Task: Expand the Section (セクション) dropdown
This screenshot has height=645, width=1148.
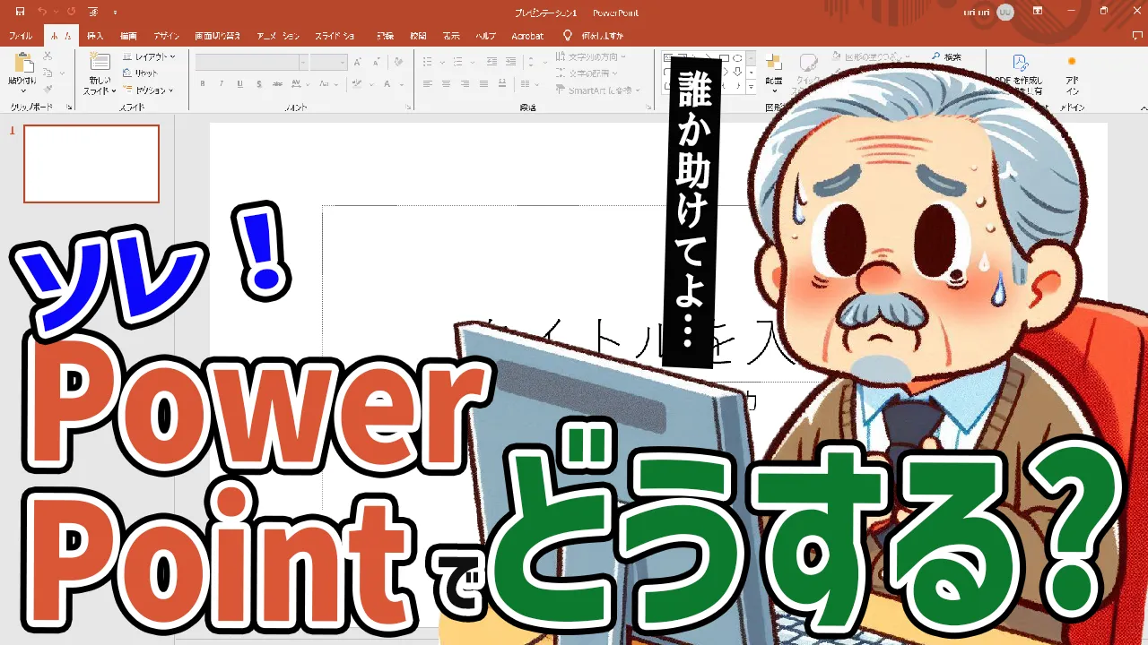Action: (x=149, y=90)
